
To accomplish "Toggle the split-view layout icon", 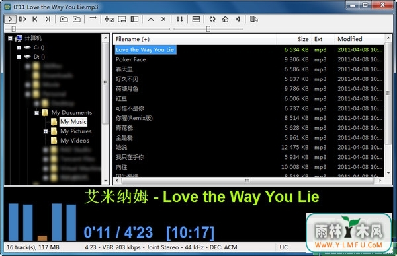I will coord(196,19).
